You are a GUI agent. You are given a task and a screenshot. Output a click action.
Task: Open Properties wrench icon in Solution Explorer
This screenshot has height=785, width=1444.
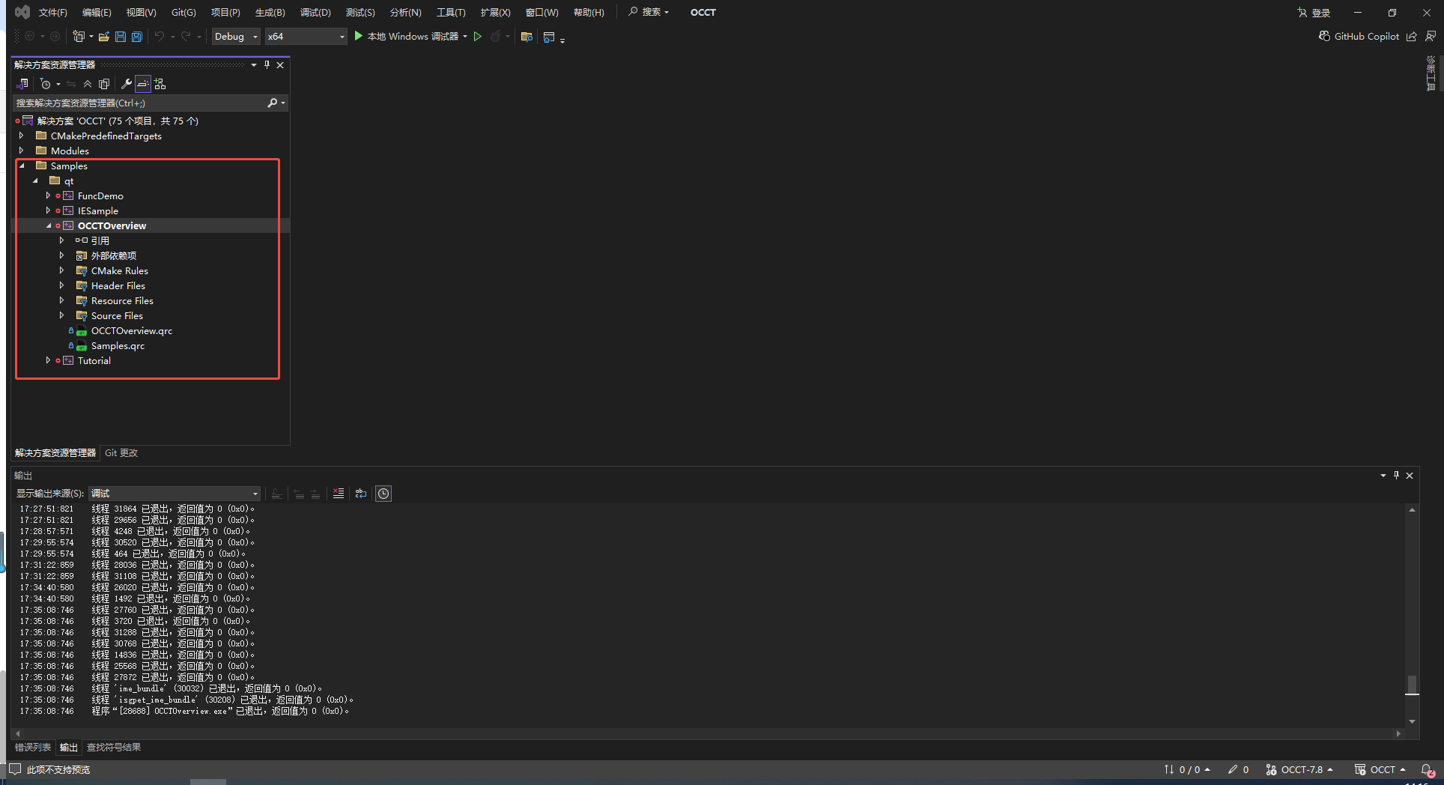(x=126, y=84)
